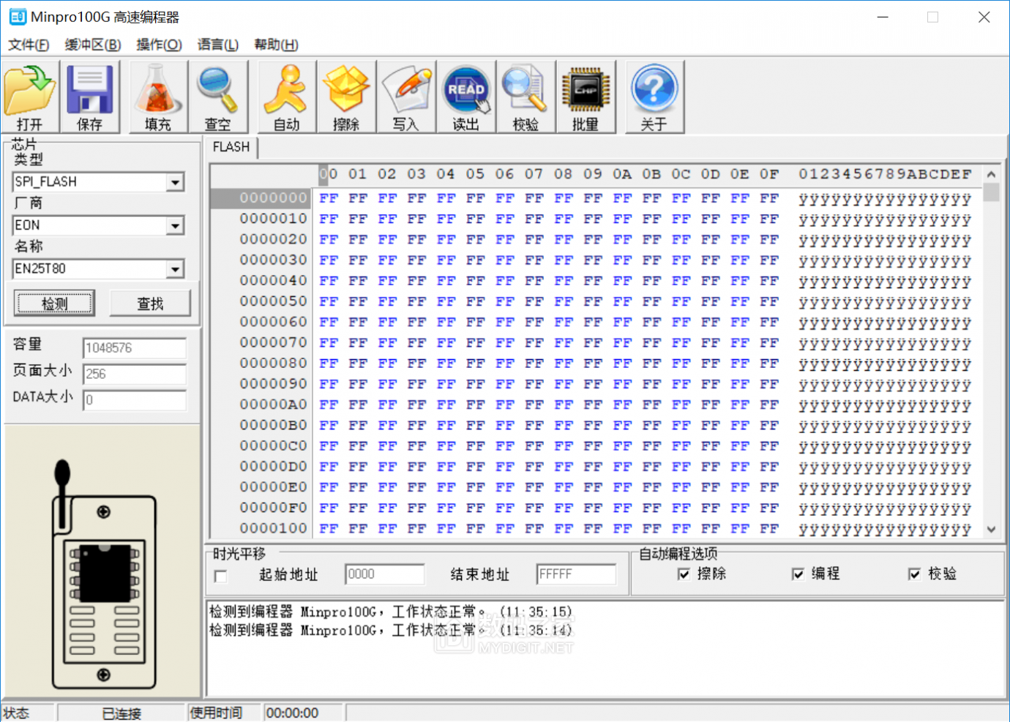Start 自动 (Auto) programming from the toolbar
Screen dimensions: 1010x722
pos(286,97)
